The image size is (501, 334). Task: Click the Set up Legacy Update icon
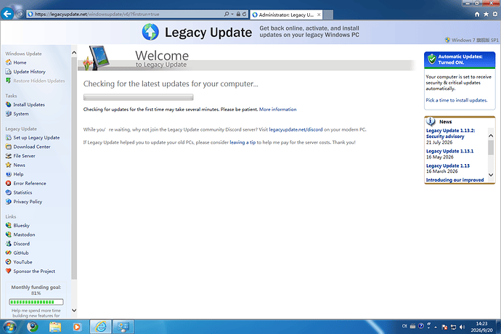[x=9, y=137]
